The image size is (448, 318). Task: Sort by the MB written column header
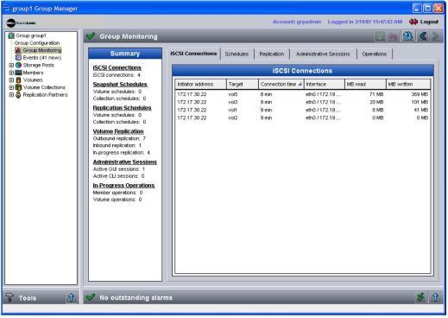click(408, 84)
